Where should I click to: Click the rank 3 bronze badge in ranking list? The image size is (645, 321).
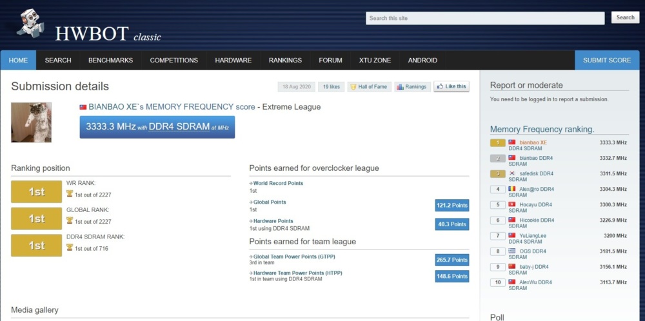tap(498, 174)
